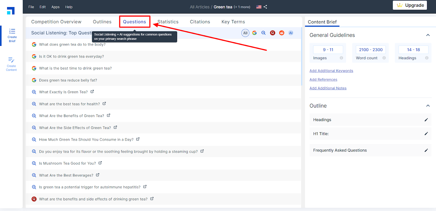The height and width of the screenshot is (211, 436).
Task: Click the Word count field 2100 - 2300
Action: click(371, 50)
